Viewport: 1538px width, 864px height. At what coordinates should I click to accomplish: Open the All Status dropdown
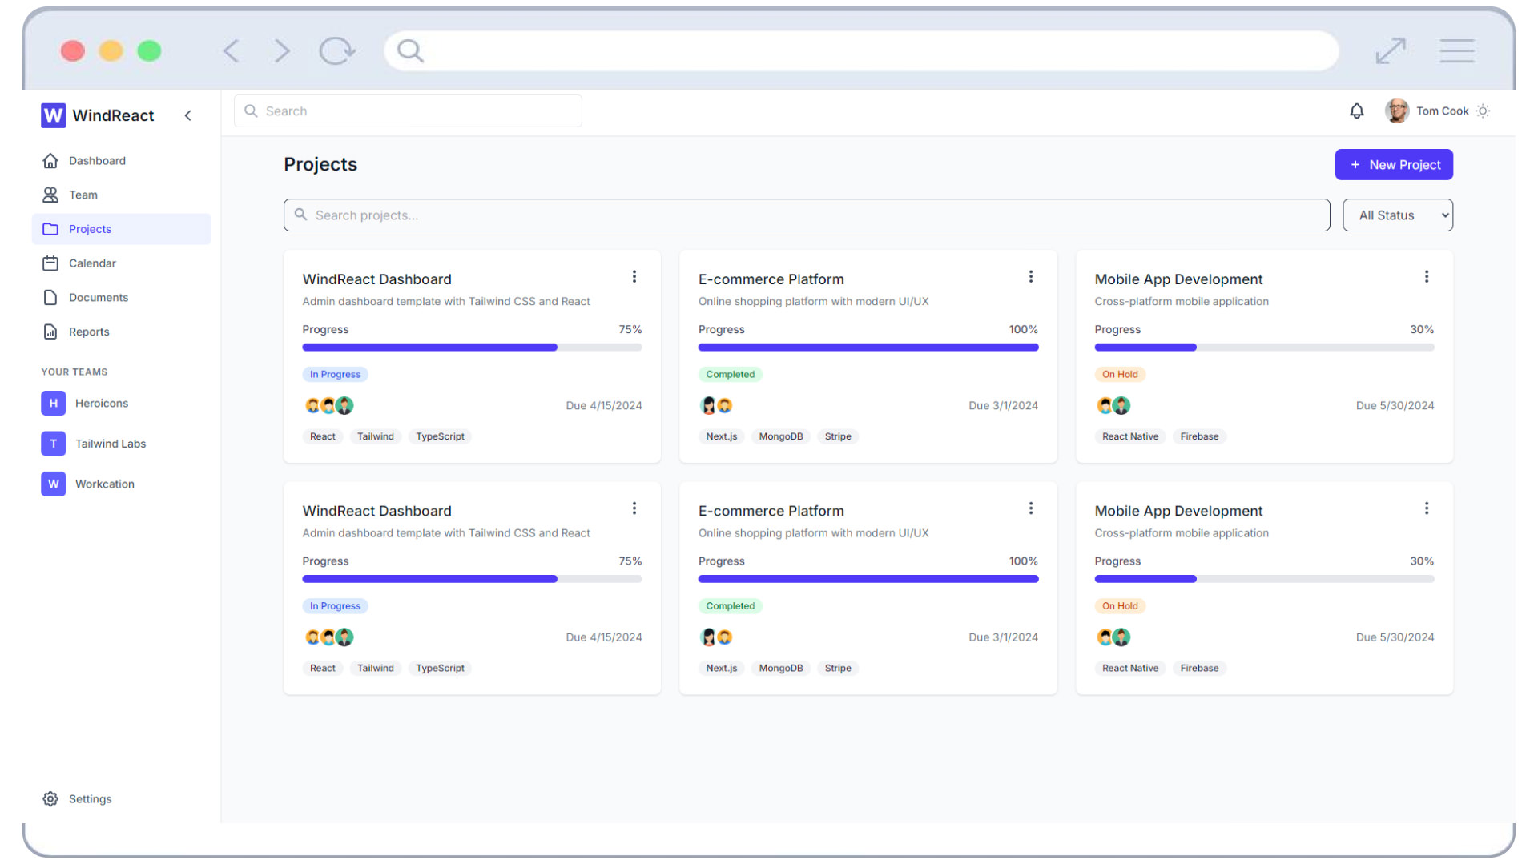tap(1398, 215)
